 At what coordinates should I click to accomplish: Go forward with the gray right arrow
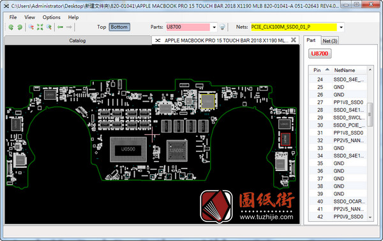pyautogui.click(x=69, y=27)
